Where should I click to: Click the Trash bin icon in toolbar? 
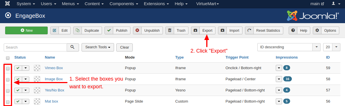[170, 31]
